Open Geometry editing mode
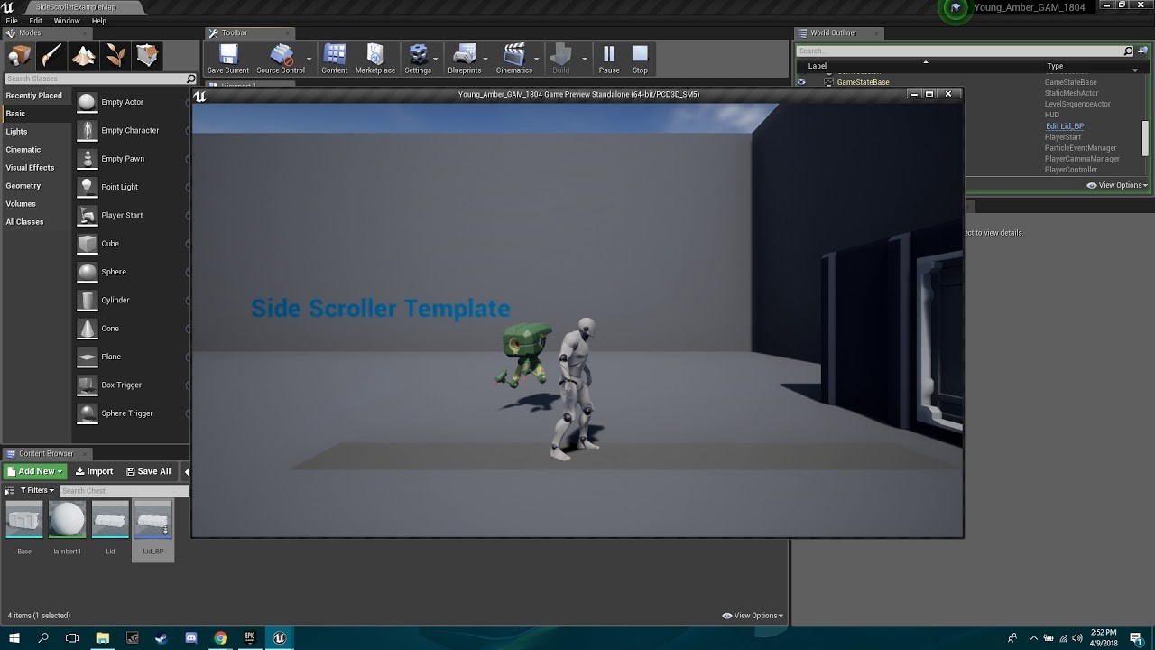Screen dimensions: 1155x650 click(146, 54)
